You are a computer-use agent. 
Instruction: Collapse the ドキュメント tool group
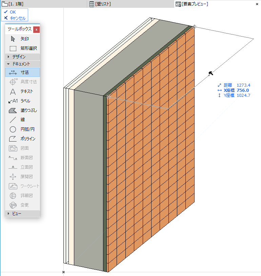point(23,64)
